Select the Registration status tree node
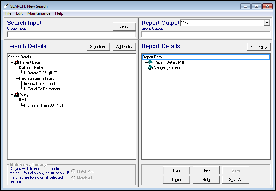 click(36, 78)
